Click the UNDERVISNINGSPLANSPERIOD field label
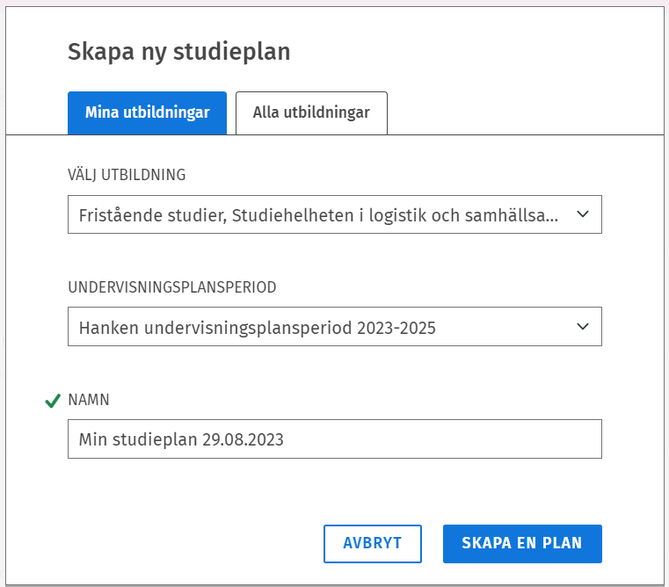 (x=172, y=287)
